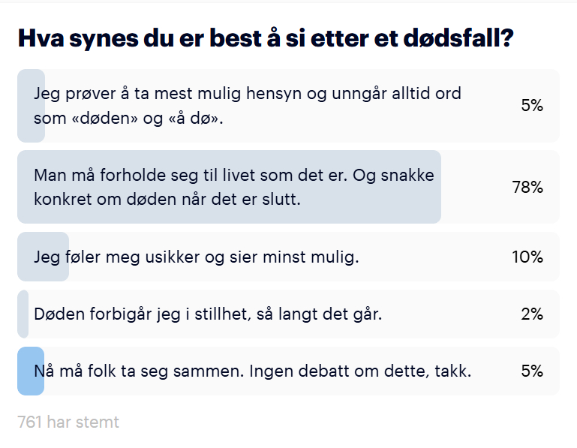Click the thin 2% bar sliver
The height and width of the screenshot is (448, 577).
(x=23, y=314)
